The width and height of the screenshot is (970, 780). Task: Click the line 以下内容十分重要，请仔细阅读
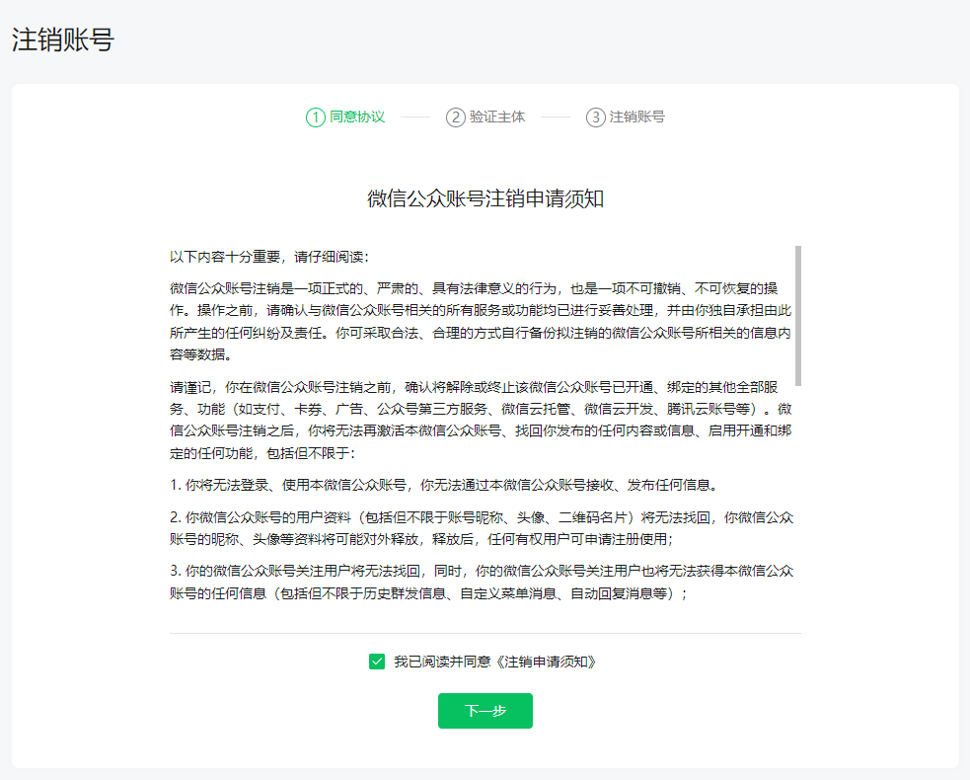269,257
